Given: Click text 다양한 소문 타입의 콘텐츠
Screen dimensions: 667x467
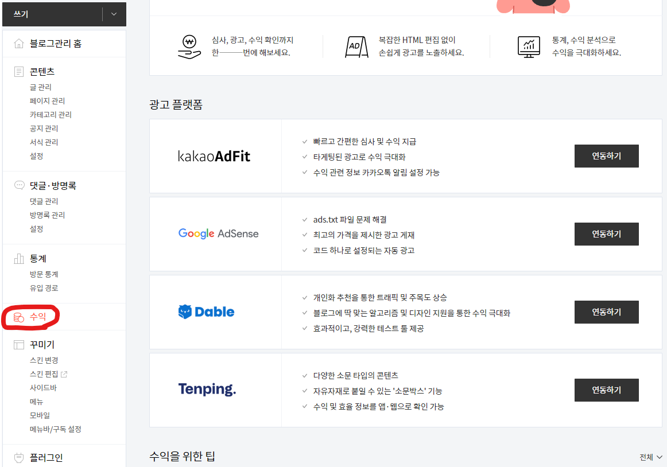Looking at the screenshot, I should tap(356, 376).
